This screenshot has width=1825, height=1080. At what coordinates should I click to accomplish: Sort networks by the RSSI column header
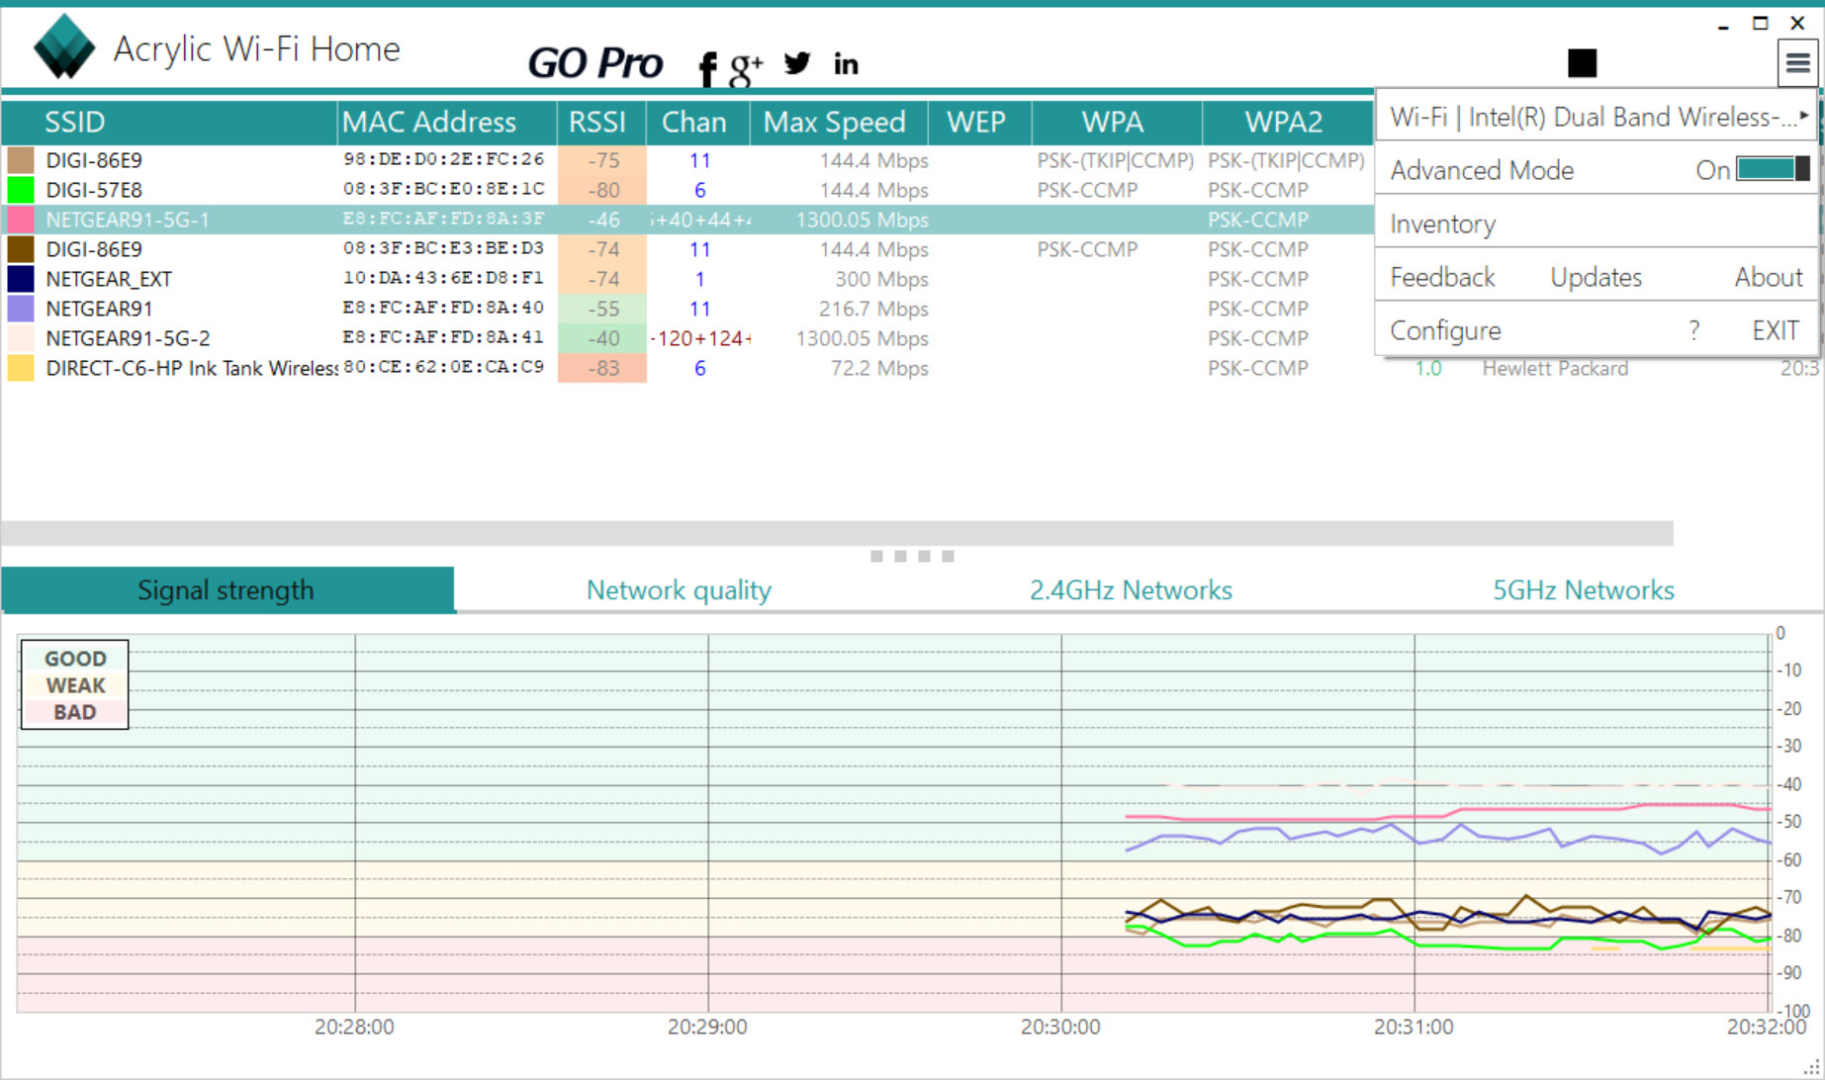pos(597,122)
